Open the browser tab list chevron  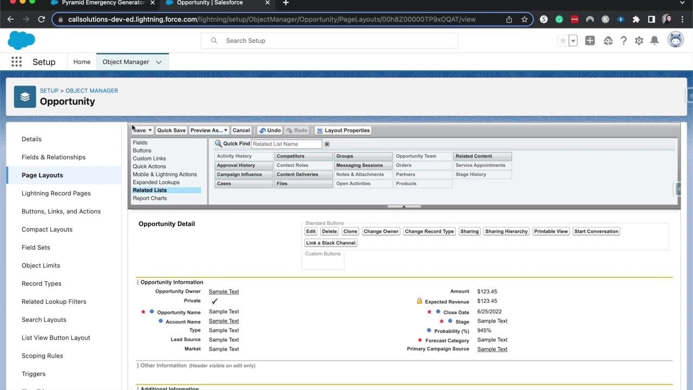tap(682, 3)
